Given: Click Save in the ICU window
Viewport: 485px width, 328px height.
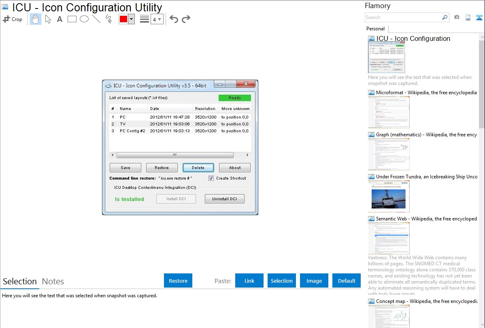Looking at the screenshot, I should coord(125,167).
